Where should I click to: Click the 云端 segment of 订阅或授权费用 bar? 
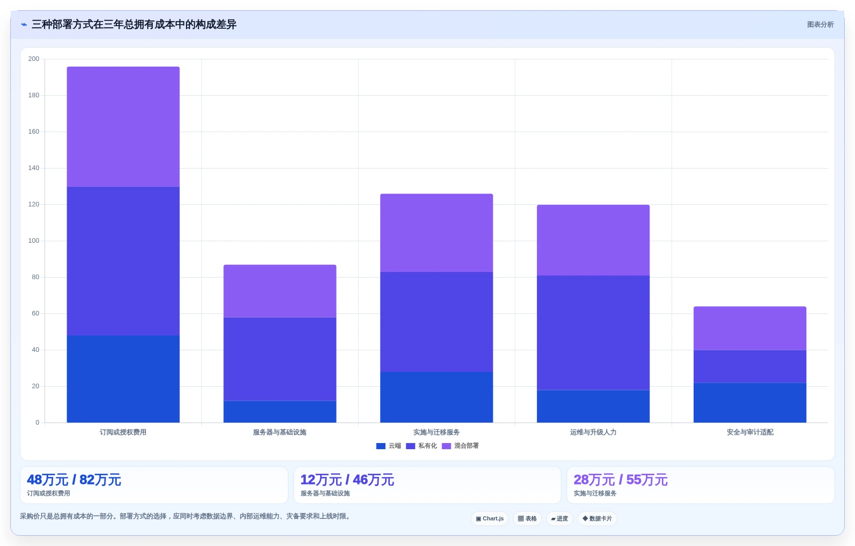pyautogui.click(x=123, y=379)
